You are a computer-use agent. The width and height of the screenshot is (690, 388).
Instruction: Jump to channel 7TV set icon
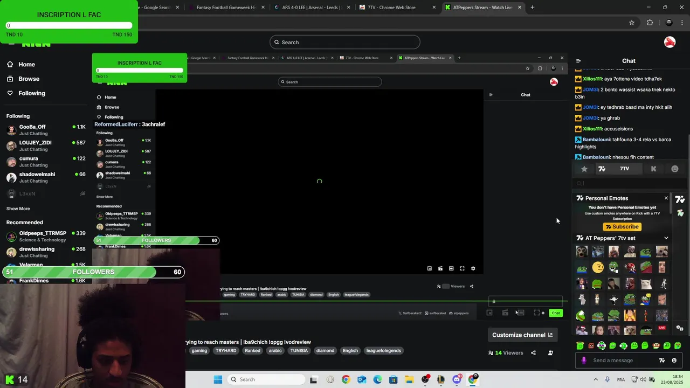coord(680,213)
